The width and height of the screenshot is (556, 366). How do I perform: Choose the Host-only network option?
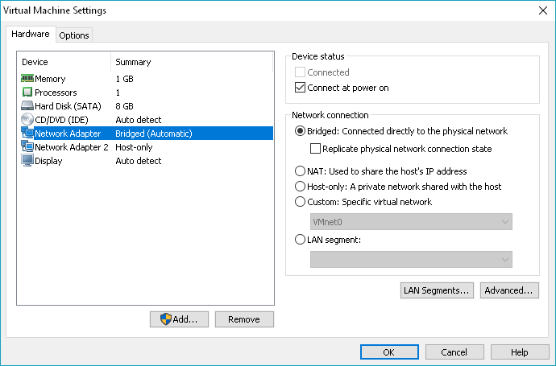(301, 187)
